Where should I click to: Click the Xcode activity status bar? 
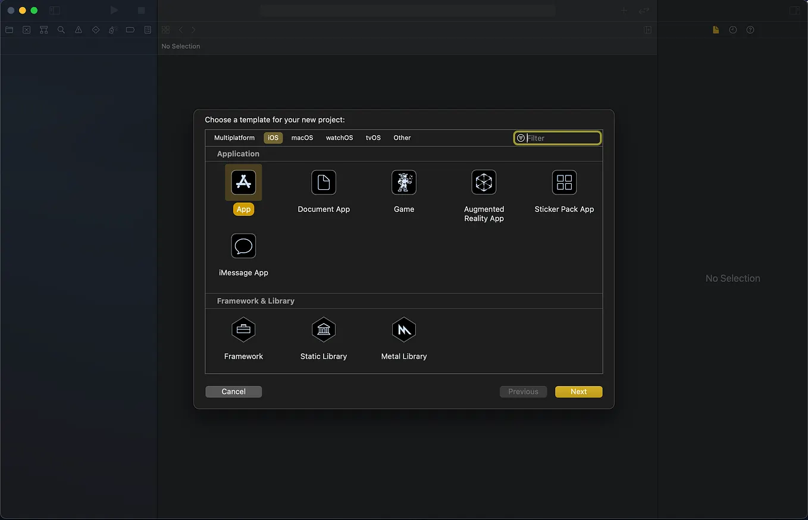pos(408,10)
